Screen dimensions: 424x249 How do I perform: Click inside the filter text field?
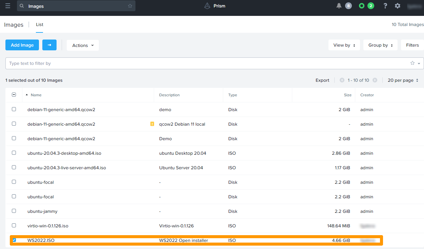click(x=135, y=63)
